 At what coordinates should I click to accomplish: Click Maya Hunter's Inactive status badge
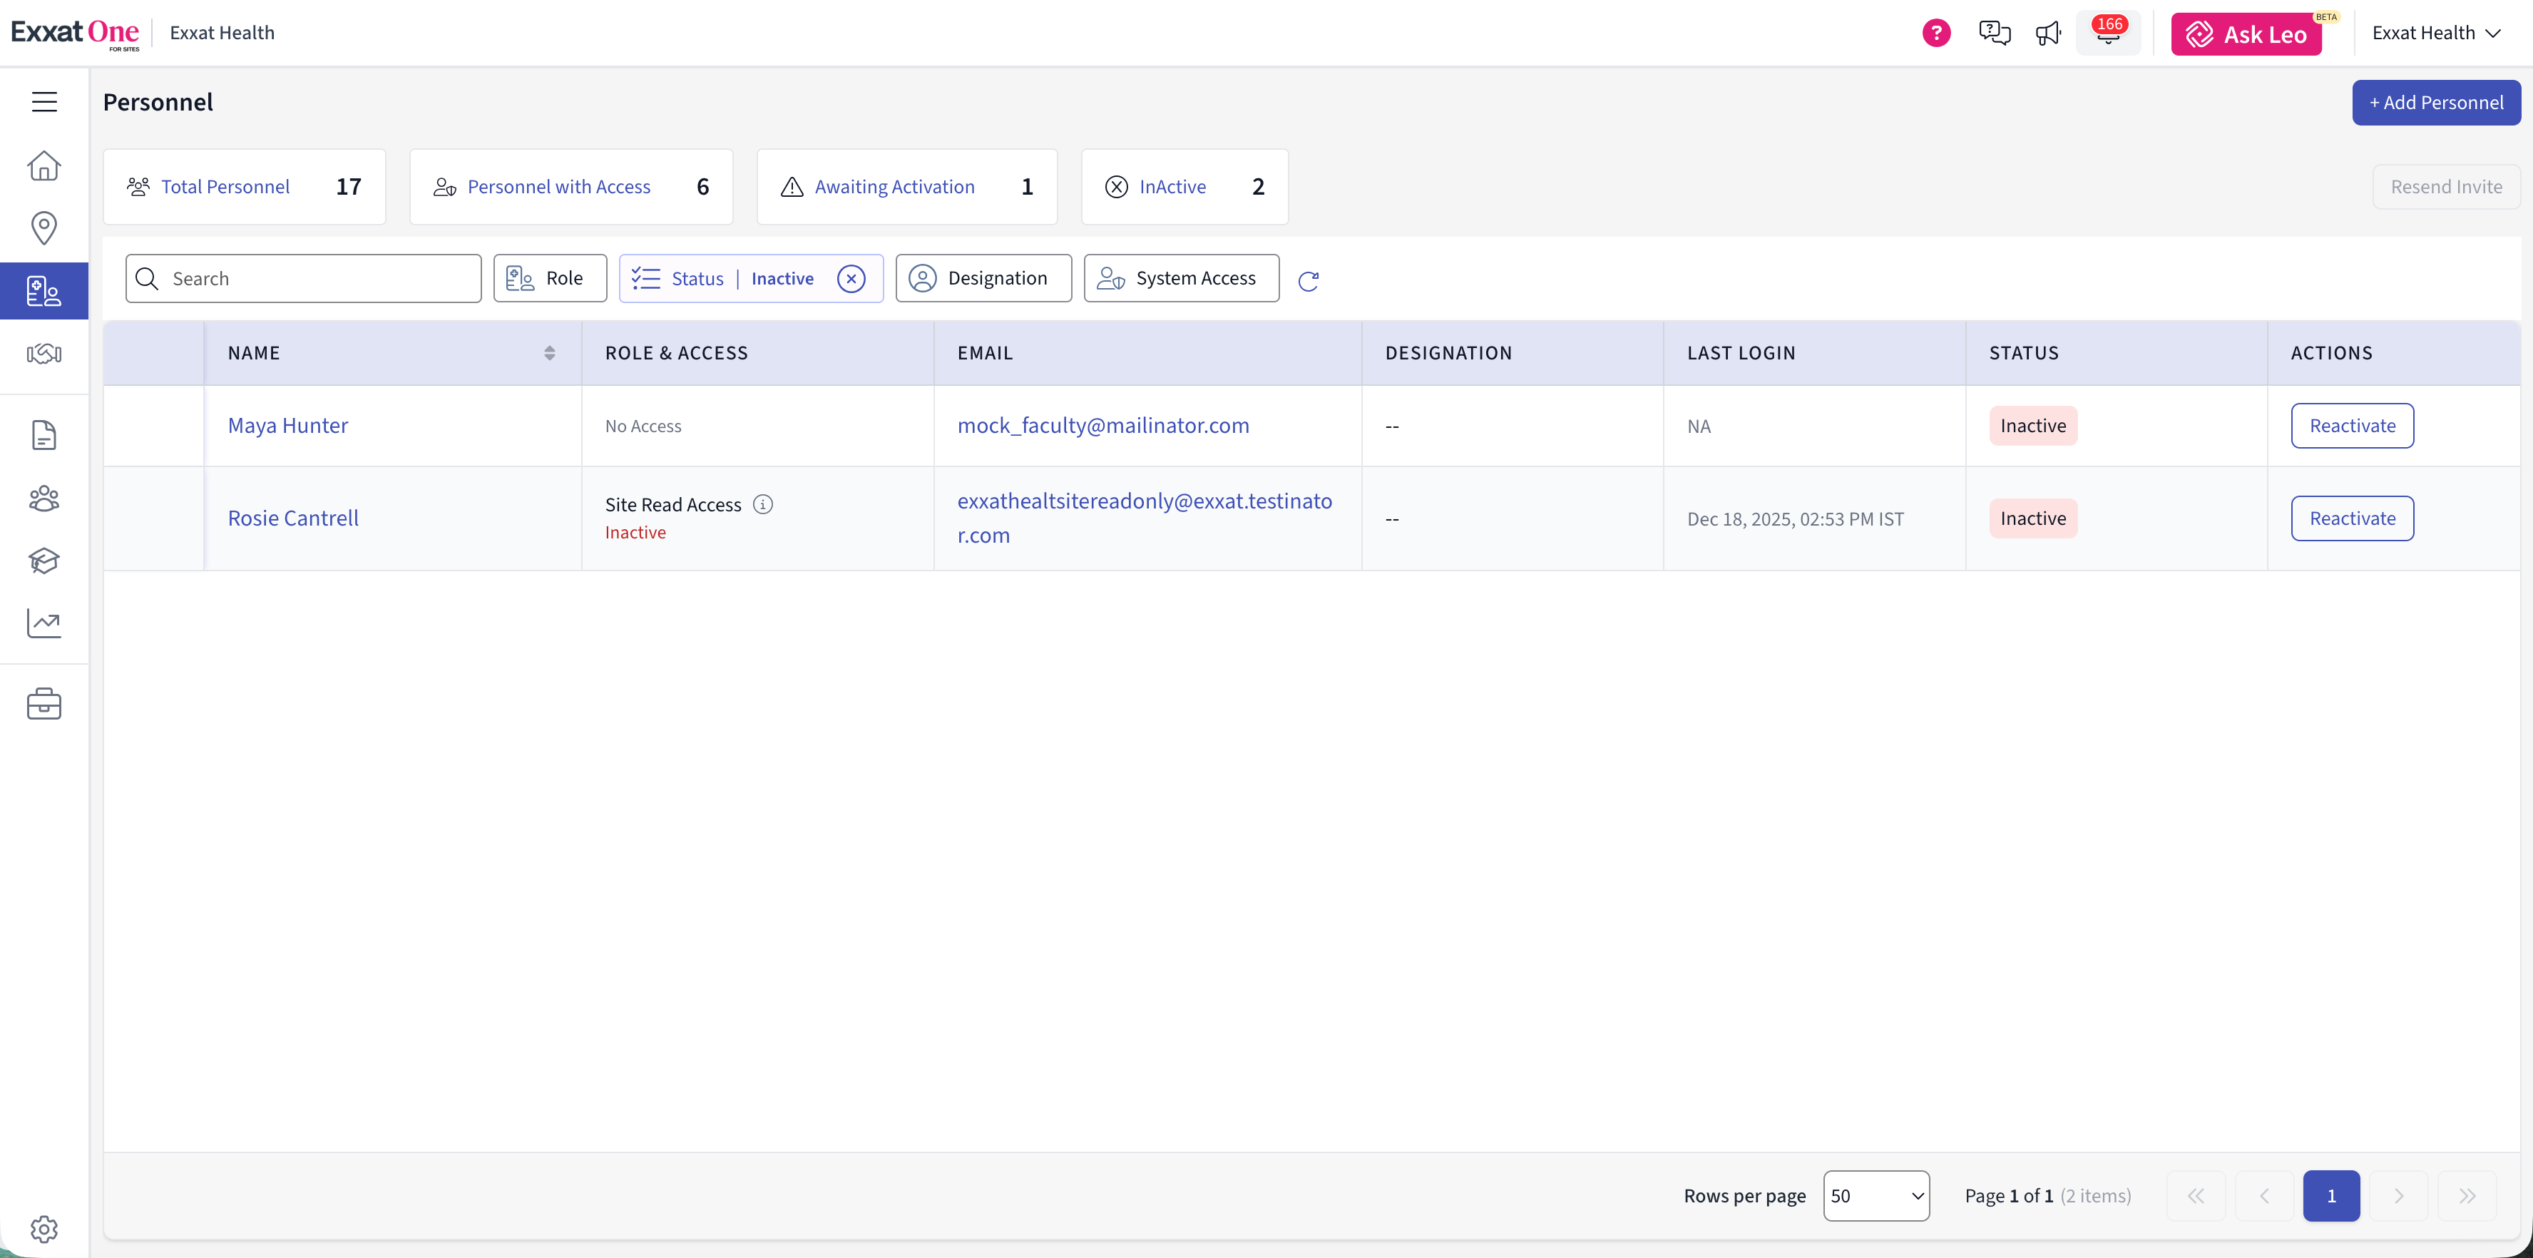point(2032,426)
